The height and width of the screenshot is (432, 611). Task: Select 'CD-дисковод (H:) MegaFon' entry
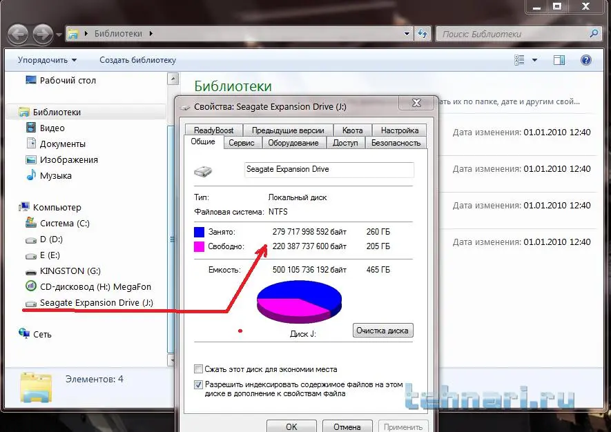[95, 286]
